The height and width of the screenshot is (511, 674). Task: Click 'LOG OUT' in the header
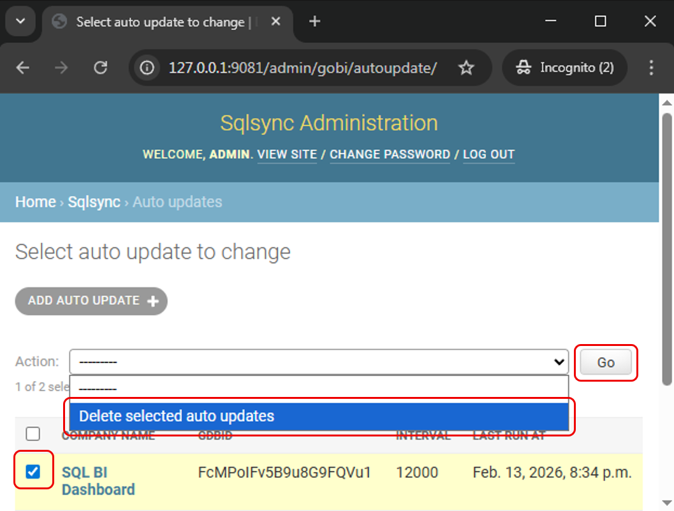pos(488,154)
